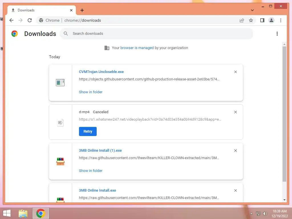Click the 'Today' date heading
Viewport: 292px width, 219px height.
coord(54,57)
